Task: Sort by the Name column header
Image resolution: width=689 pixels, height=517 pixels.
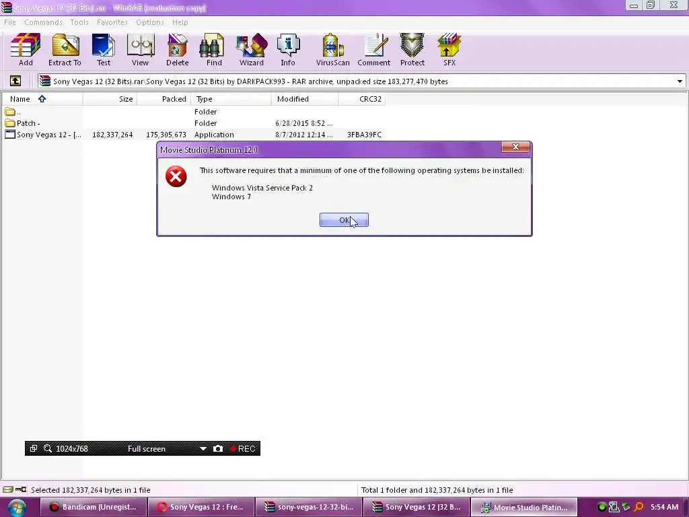Action: pos(42,99)
